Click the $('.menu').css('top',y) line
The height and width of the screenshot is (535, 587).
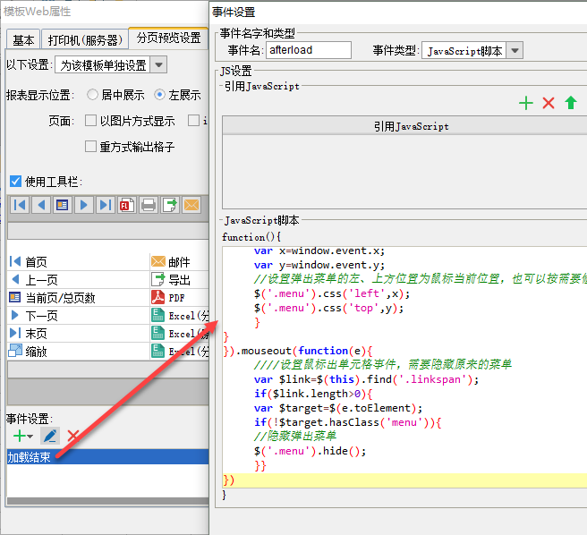tap(328, 308)
